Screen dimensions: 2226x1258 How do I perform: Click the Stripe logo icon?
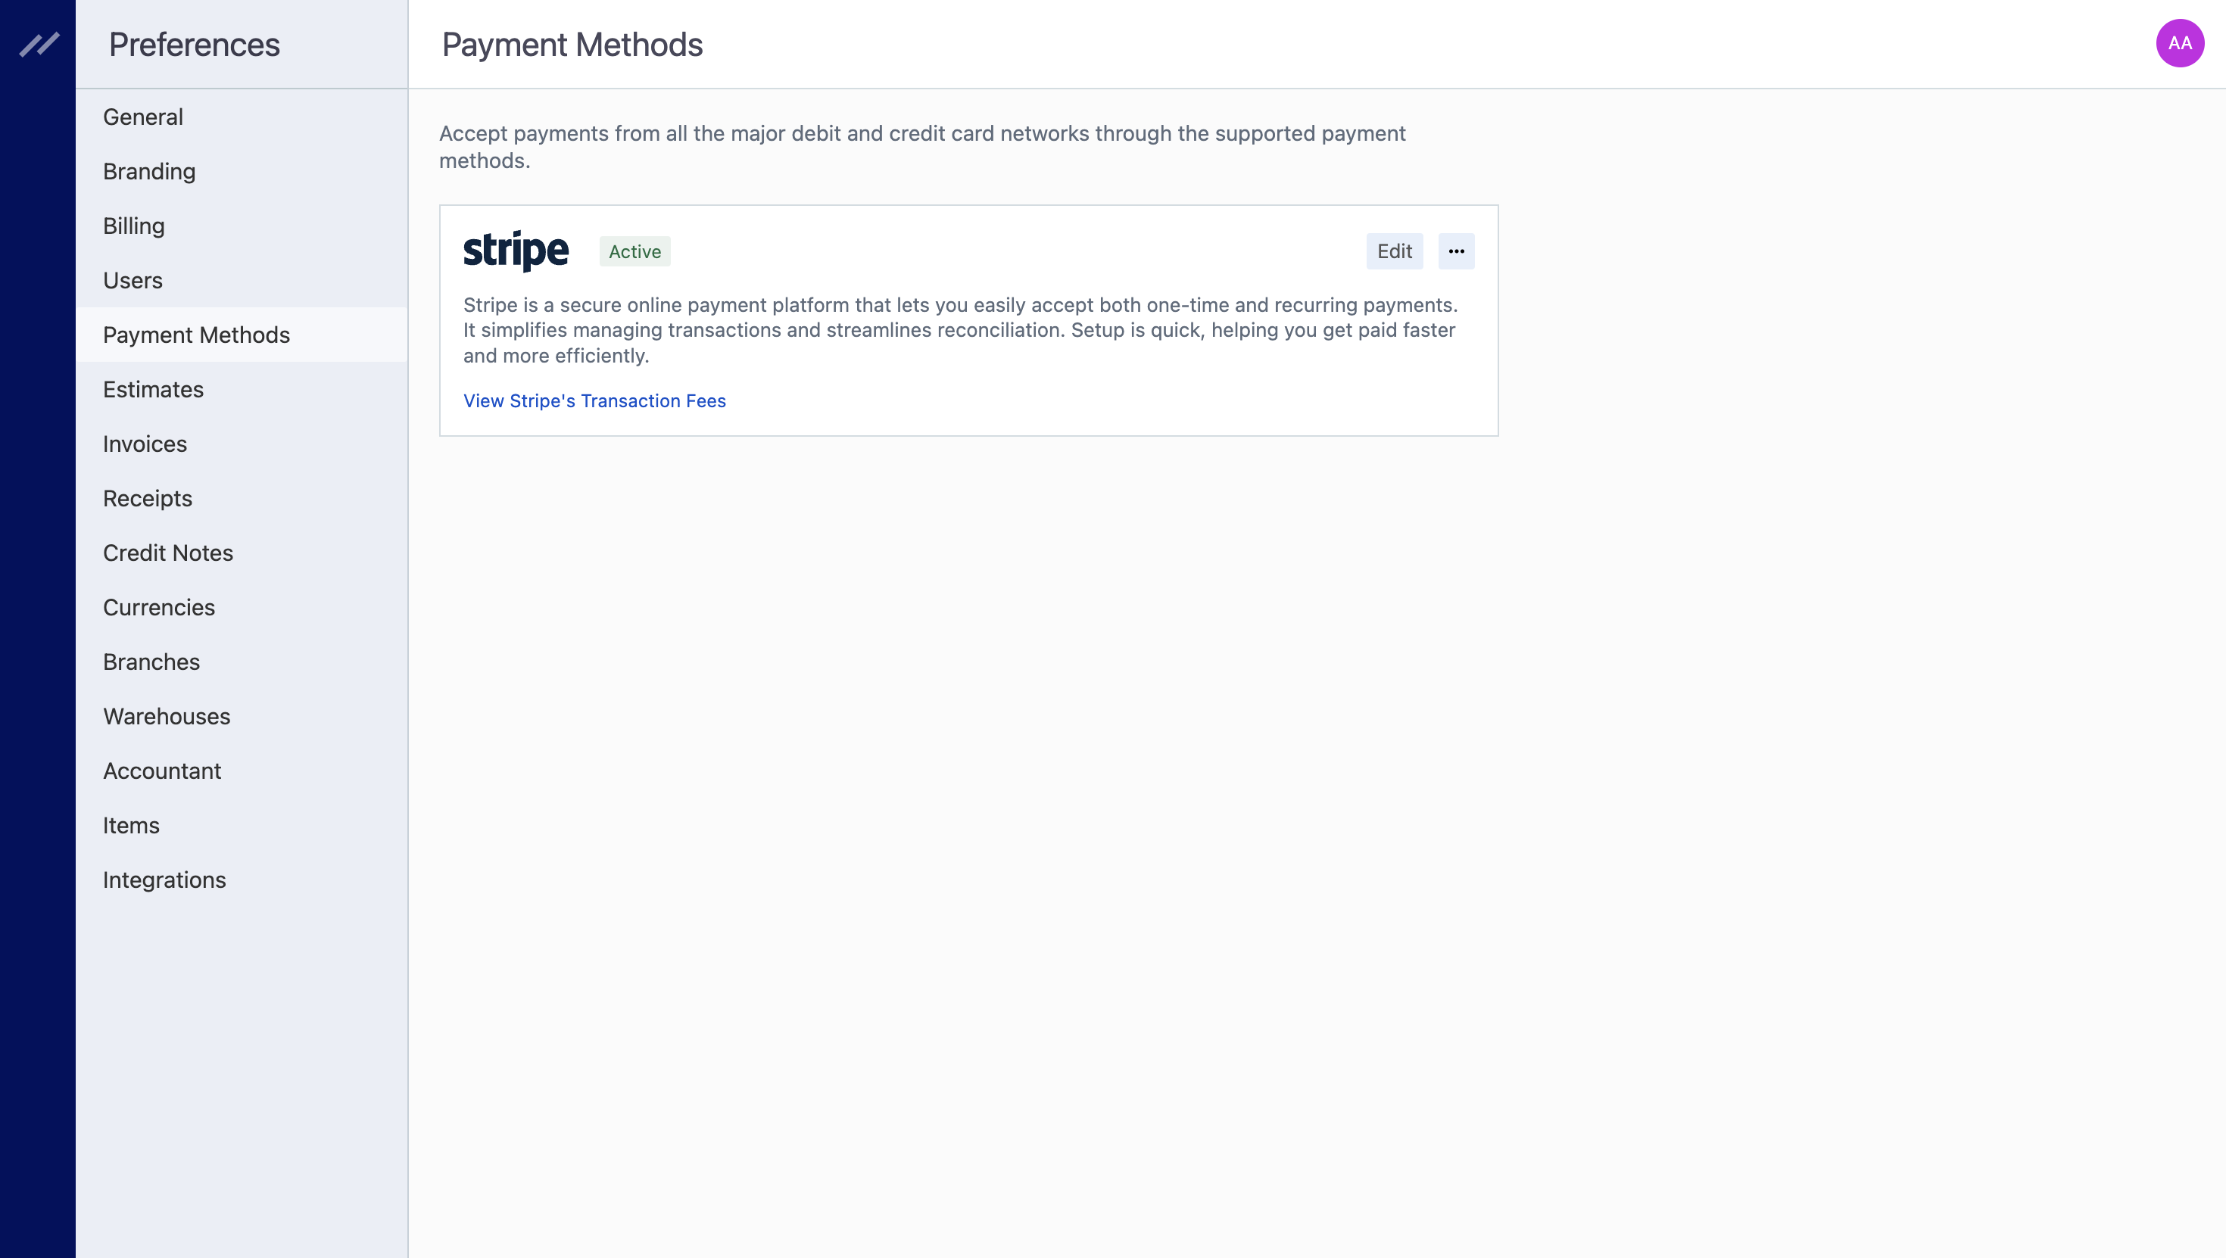pyautogui.click(x=515, y=251)
